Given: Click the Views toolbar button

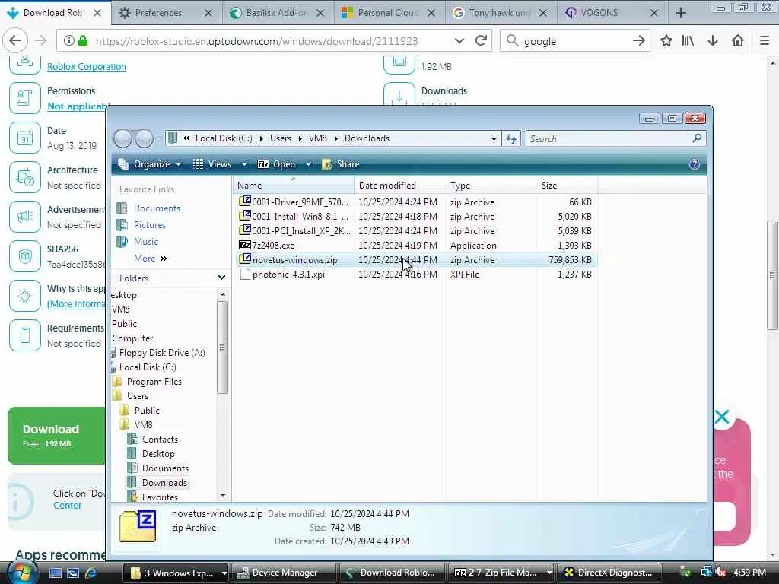Looking at the screenshot, I should pyautogui.click(x=213, y=164).
